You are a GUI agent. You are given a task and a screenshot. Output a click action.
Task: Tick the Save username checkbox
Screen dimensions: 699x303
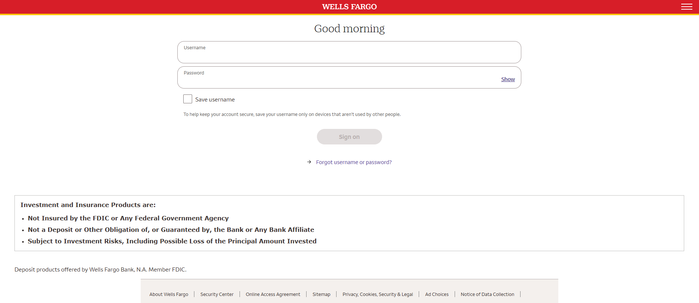click(x=188, y=99)
